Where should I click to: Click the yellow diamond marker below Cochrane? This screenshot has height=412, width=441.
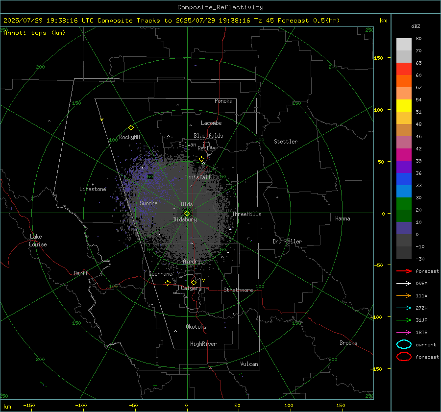[168, 283]
